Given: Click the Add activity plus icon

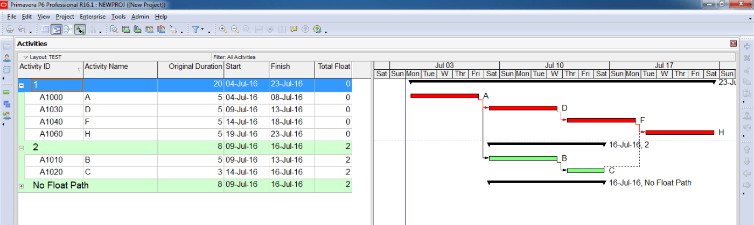Looking at the screenshot, I should pyautogui.click(x=747, y=47).
